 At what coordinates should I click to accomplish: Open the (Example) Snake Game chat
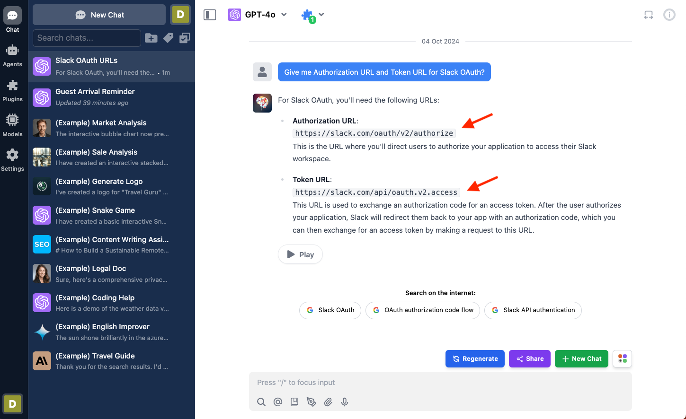click(x=112, y=215)
